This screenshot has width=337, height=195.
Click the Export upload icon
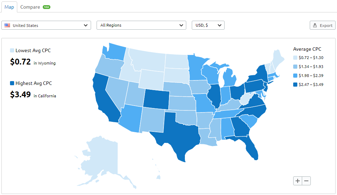(315, 26)
